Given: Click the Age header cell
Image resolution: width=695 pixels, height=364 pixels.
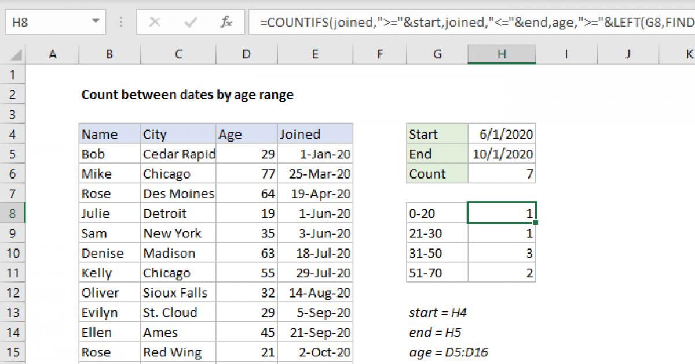Looking at the screenshot, I should 247,134.
